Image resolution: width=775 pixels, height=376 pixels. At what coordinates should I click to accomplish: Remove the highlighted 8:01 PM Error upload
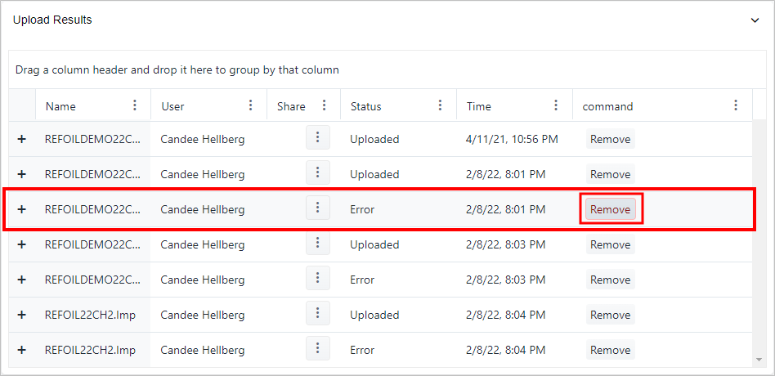tap(611, 209)
